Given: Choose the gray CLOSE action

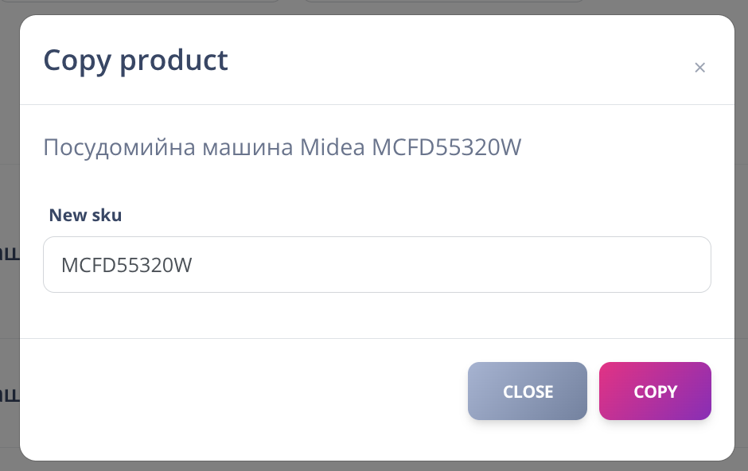Looking at the screenshot, I should coord(527,391).
